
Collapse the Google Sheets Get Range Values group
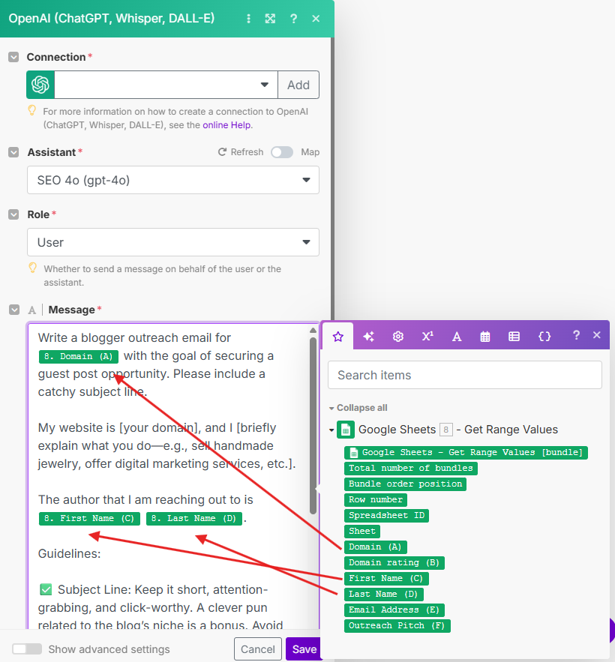coord(331,430)
